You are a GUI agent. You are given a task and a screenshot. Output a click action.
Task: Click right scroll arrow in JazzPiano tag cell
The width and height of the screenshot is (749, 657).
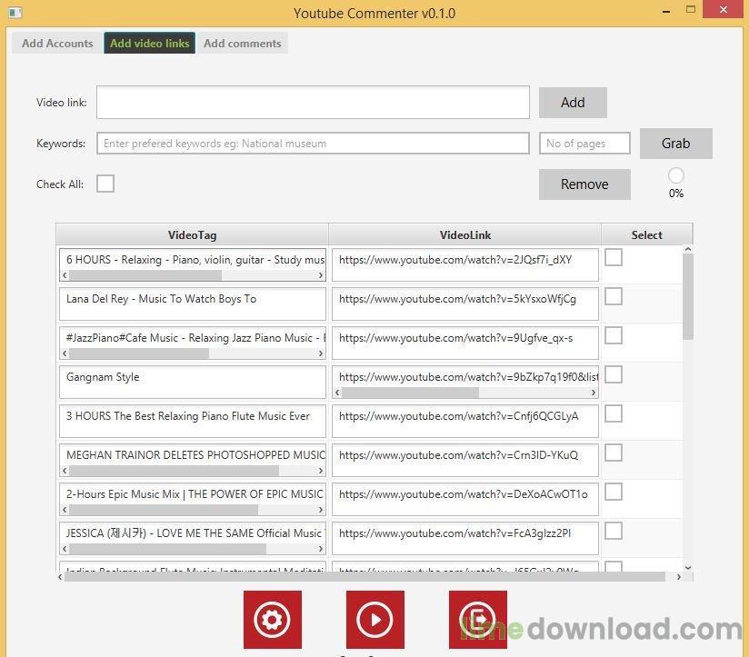coord(321,353)
